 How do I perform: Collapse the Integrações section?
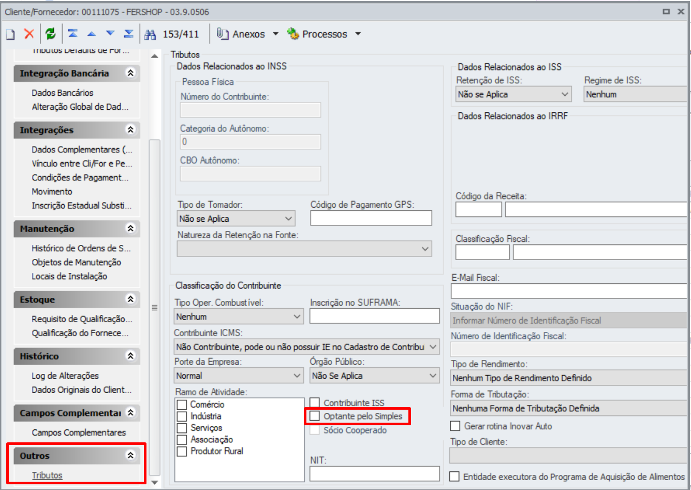(130, 129)
